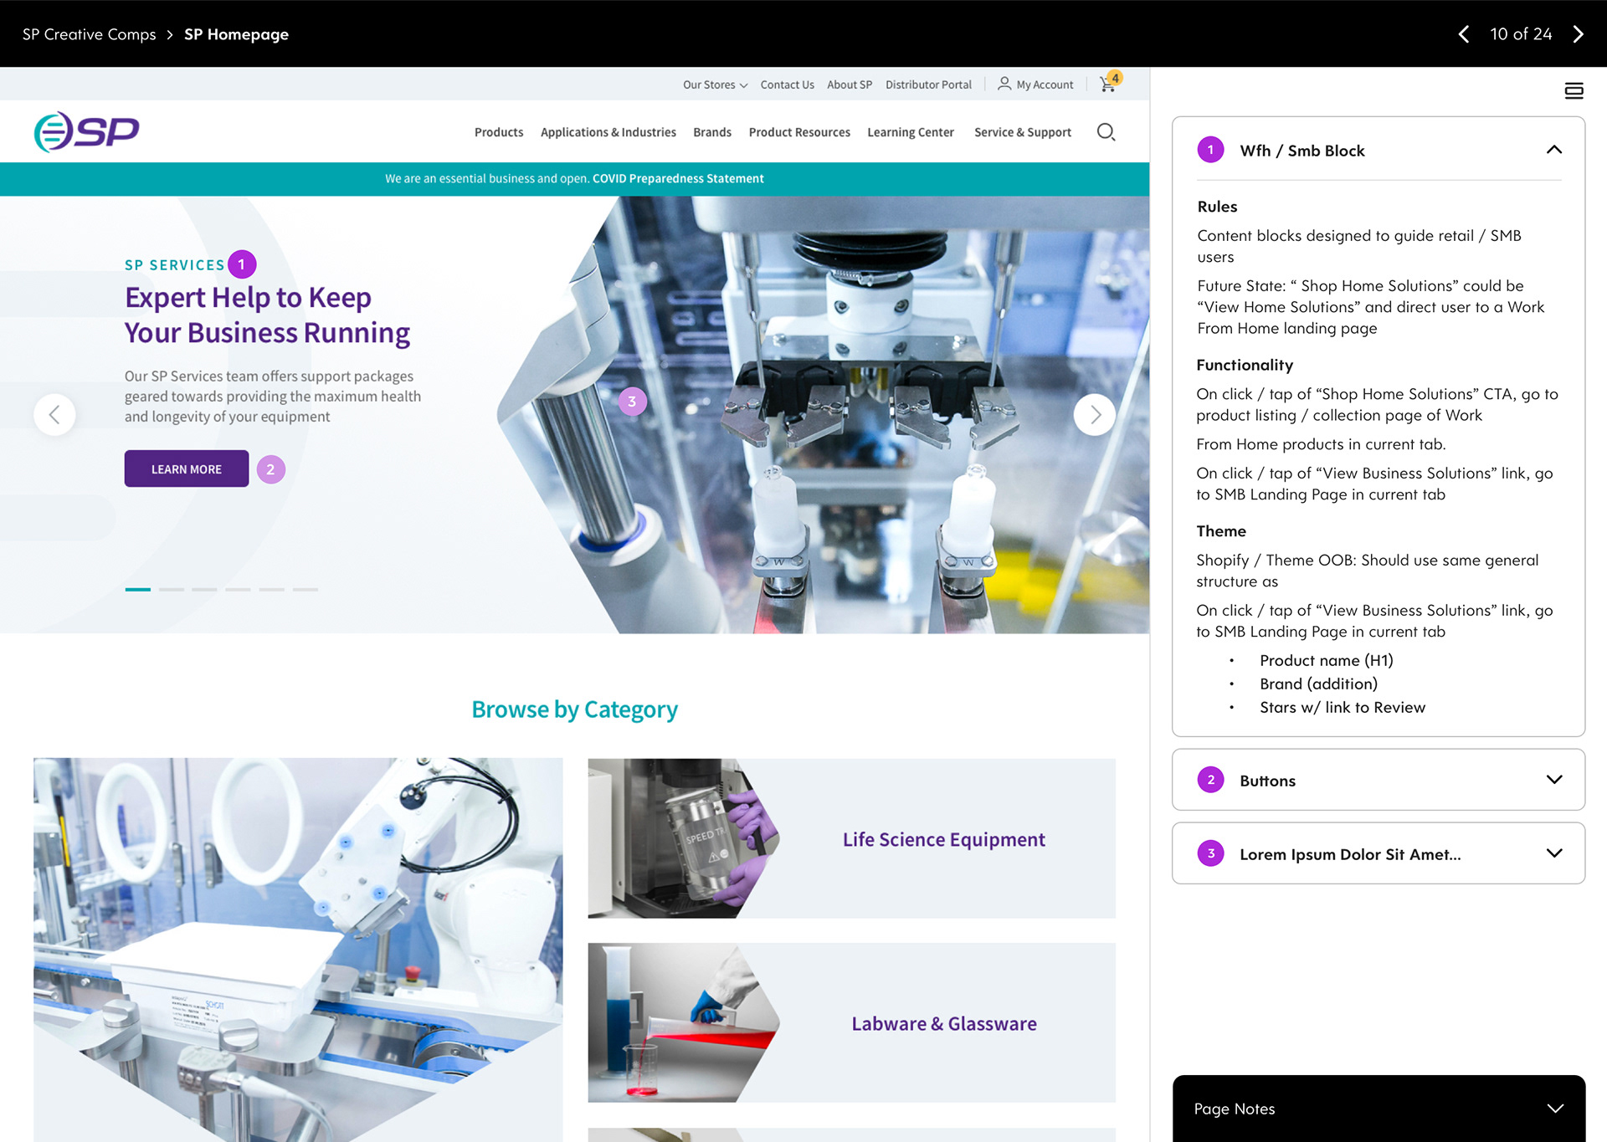The image size is (1607, 1142).
Task: Open Service & Support menu
Action: 1023,132
